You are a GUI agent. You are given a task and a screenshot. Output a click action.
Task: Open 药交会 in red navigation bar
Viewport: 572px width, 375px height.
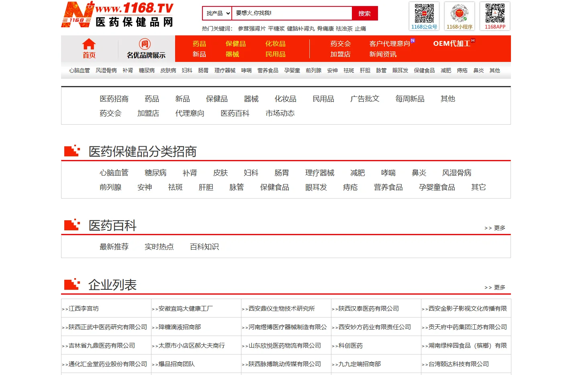341,43
